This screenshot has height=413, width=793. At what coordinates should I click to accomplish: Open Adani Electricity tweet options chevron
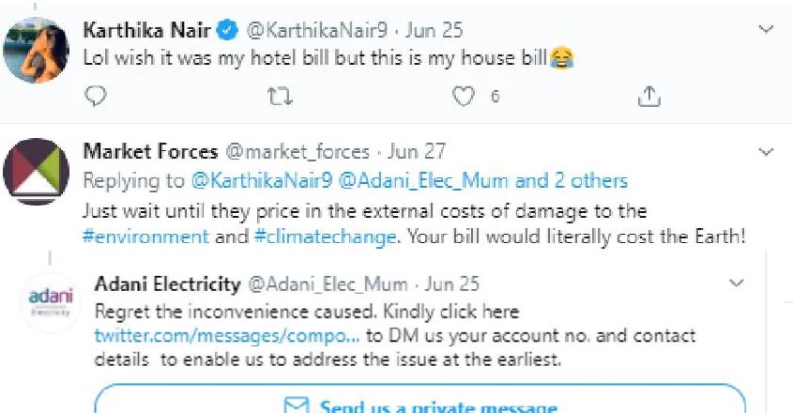[x=737, y=283]
